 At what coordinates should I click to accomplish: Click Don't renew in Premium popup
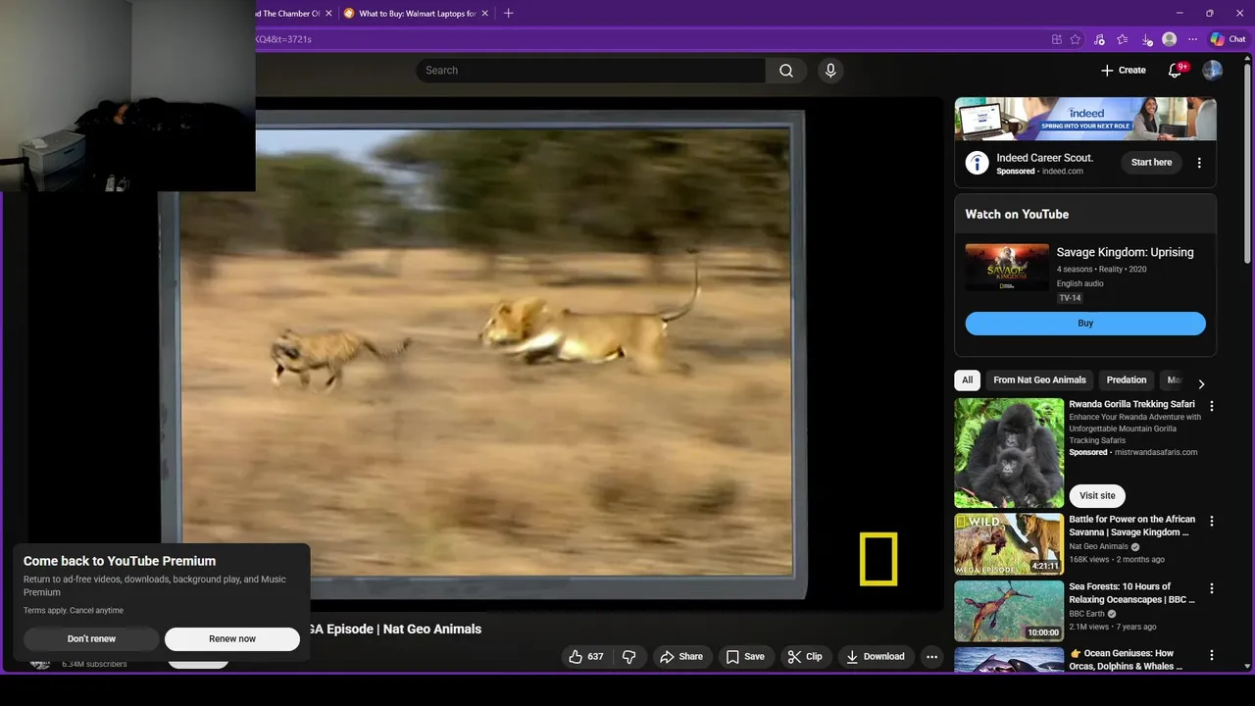point(91,639)
